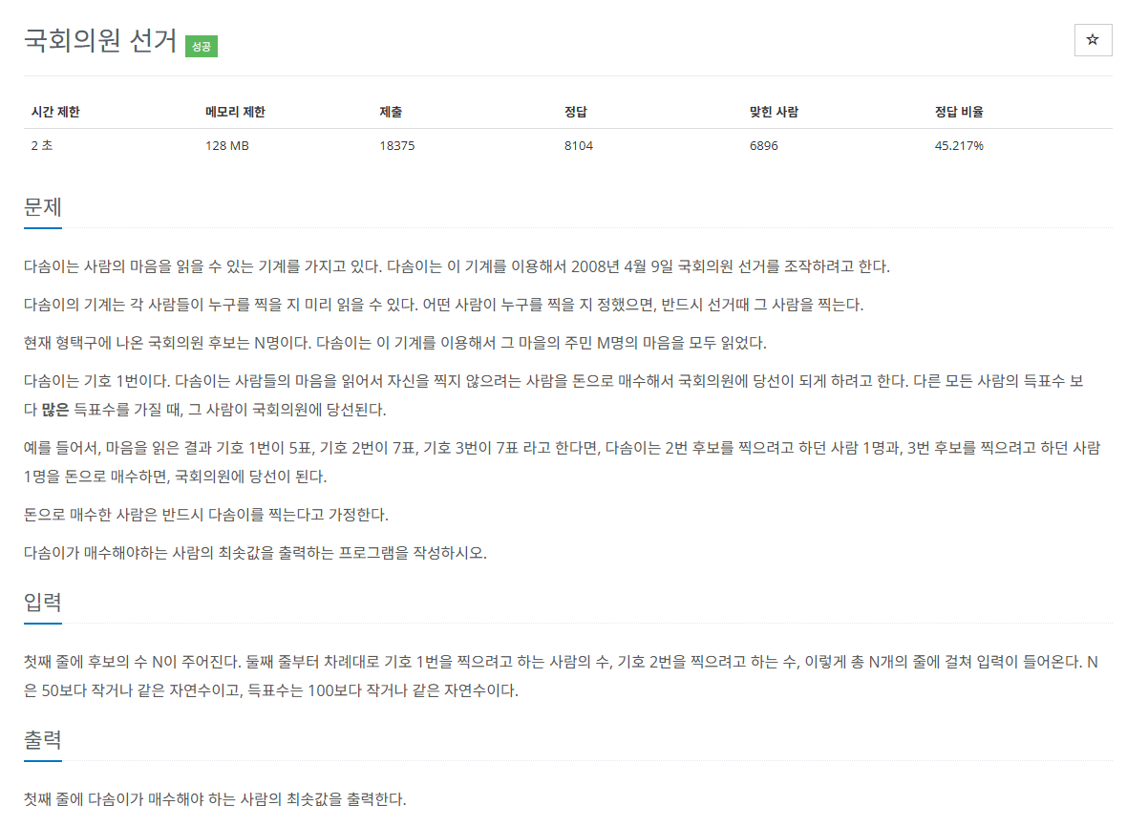This screenshot has height=827, width=1148.
Task: Bookmark the problem via the star icon
Action: [x=1093, y=40]
